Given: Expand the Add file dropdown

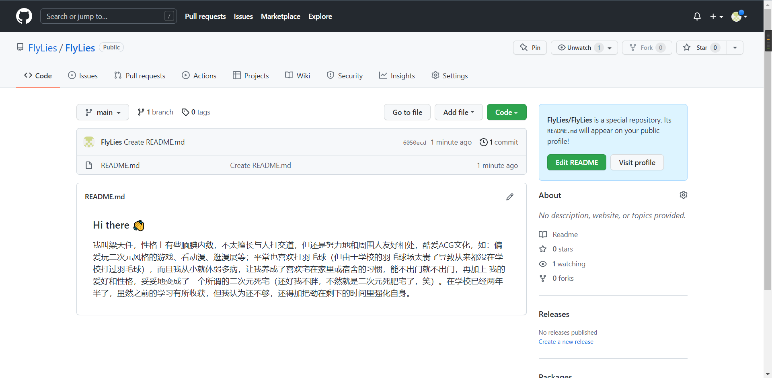Looking at the screenshot, I should (x=459, y=112).
